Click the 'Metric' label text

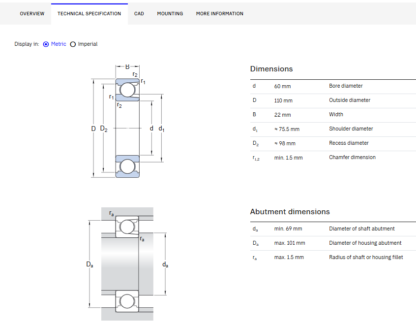59,44
